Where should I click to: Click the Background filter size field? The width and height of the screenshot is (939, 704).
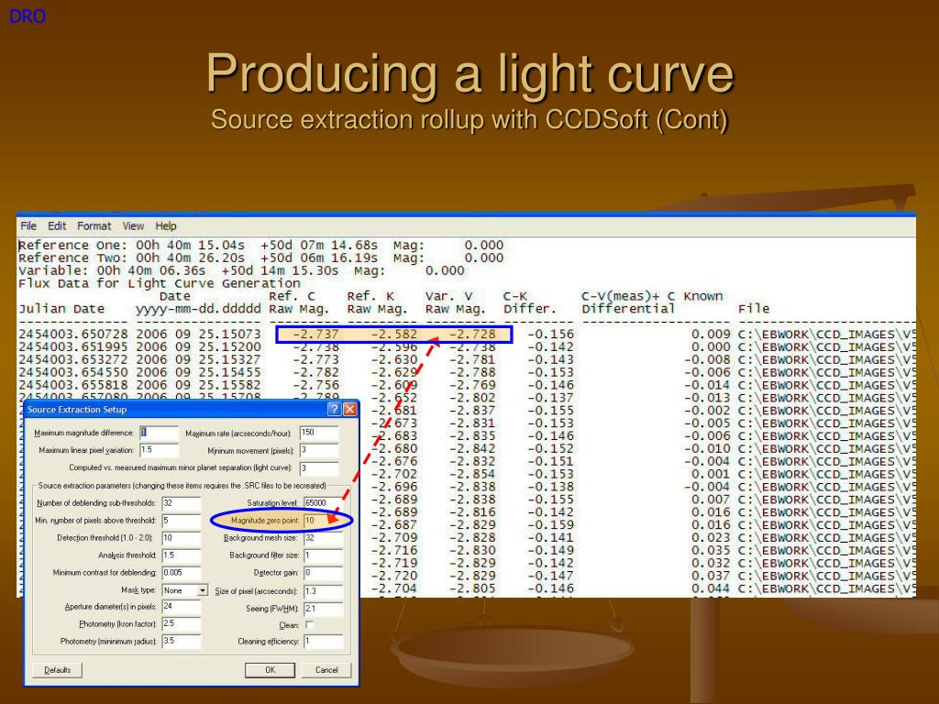click(x=324, y=555)
